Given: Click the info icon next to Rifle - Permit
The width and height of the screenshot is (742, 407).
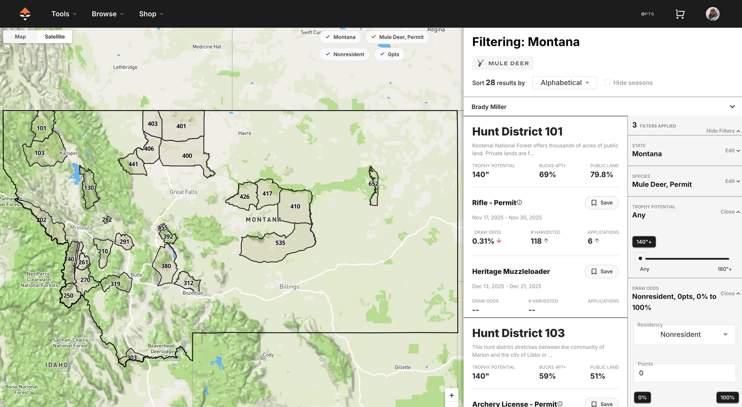Looking at the screenshot, I should [519, 202].
